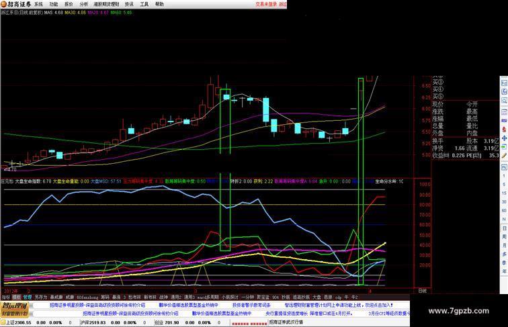This screenshot has width=508, height=327.
Task: Open the 资讯 menu
Action: (129, 4)
